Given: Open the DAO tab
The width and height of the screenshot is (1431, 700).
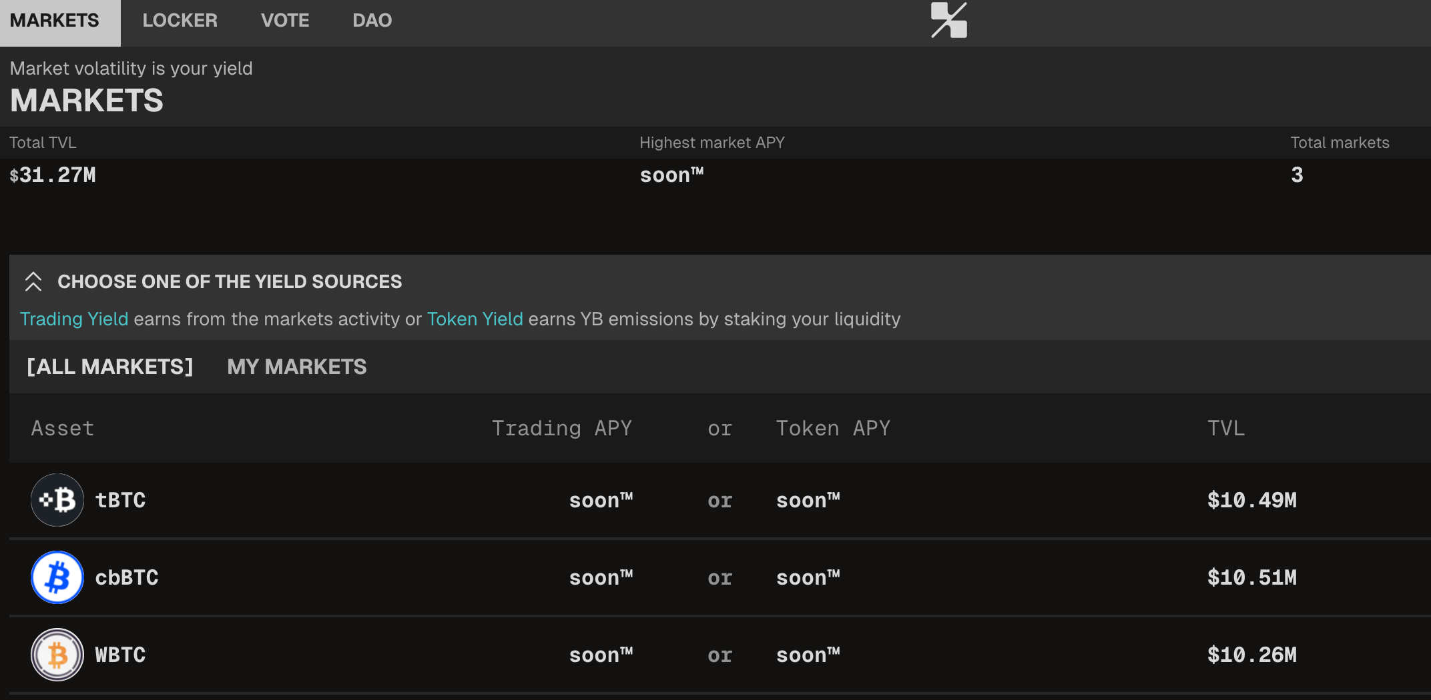Looking at the screenshot, I should (x=372, y=21).
